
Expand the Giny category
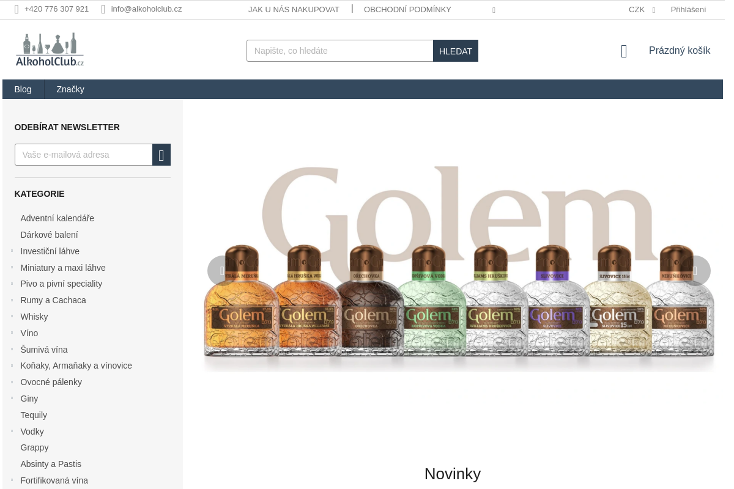[12, 399]
